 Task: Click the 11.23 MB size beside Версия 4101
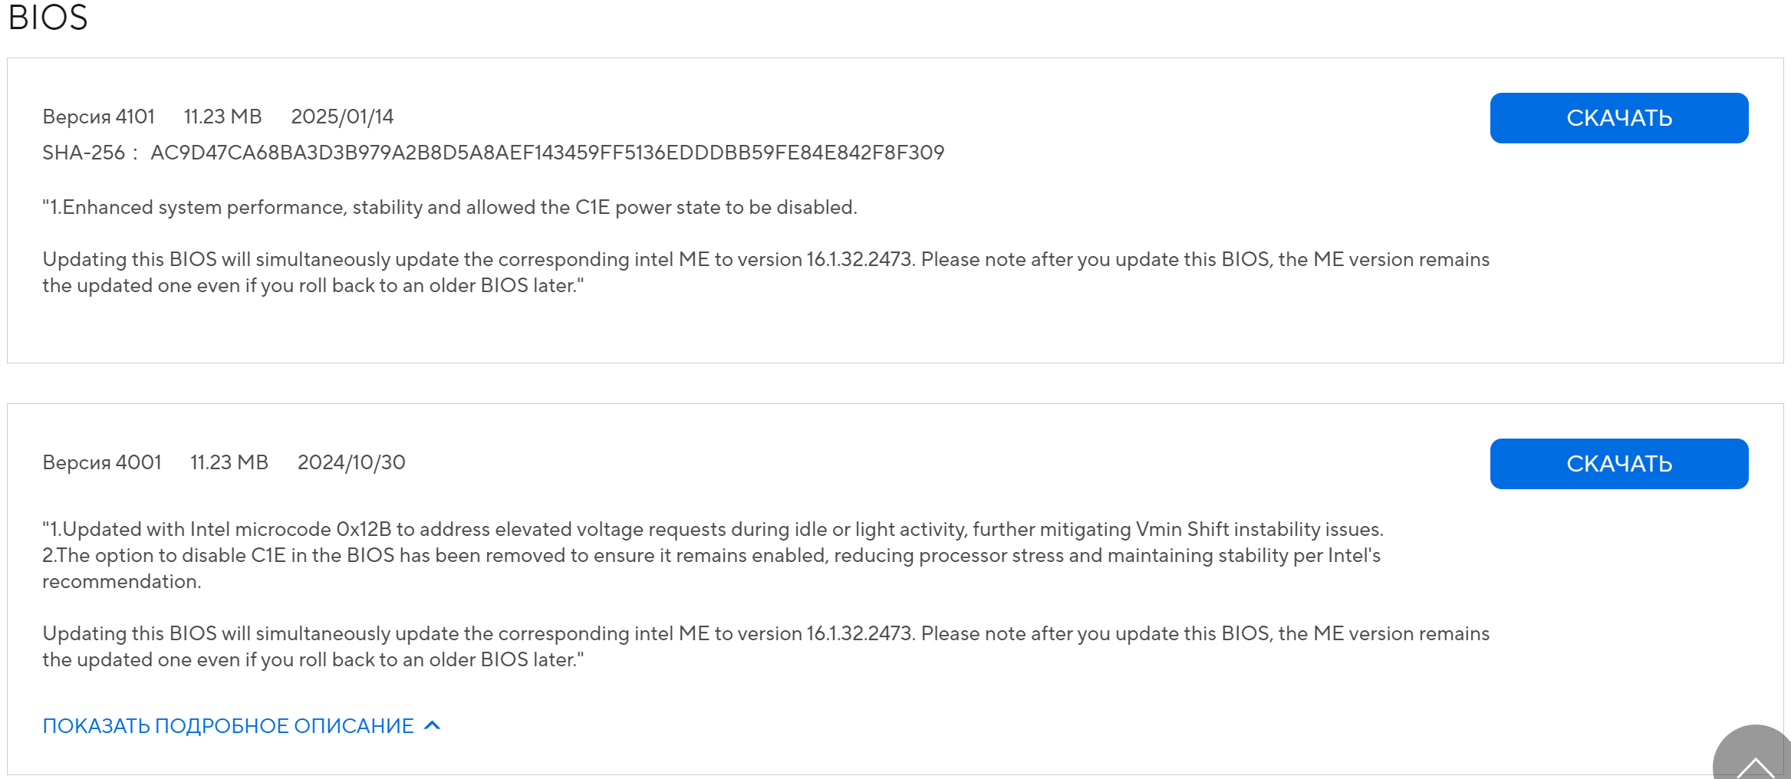[x=222, y=117]
